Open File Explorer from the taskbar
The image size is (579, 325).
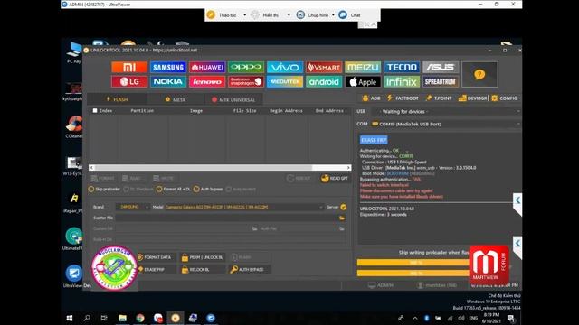pos(122,318)
